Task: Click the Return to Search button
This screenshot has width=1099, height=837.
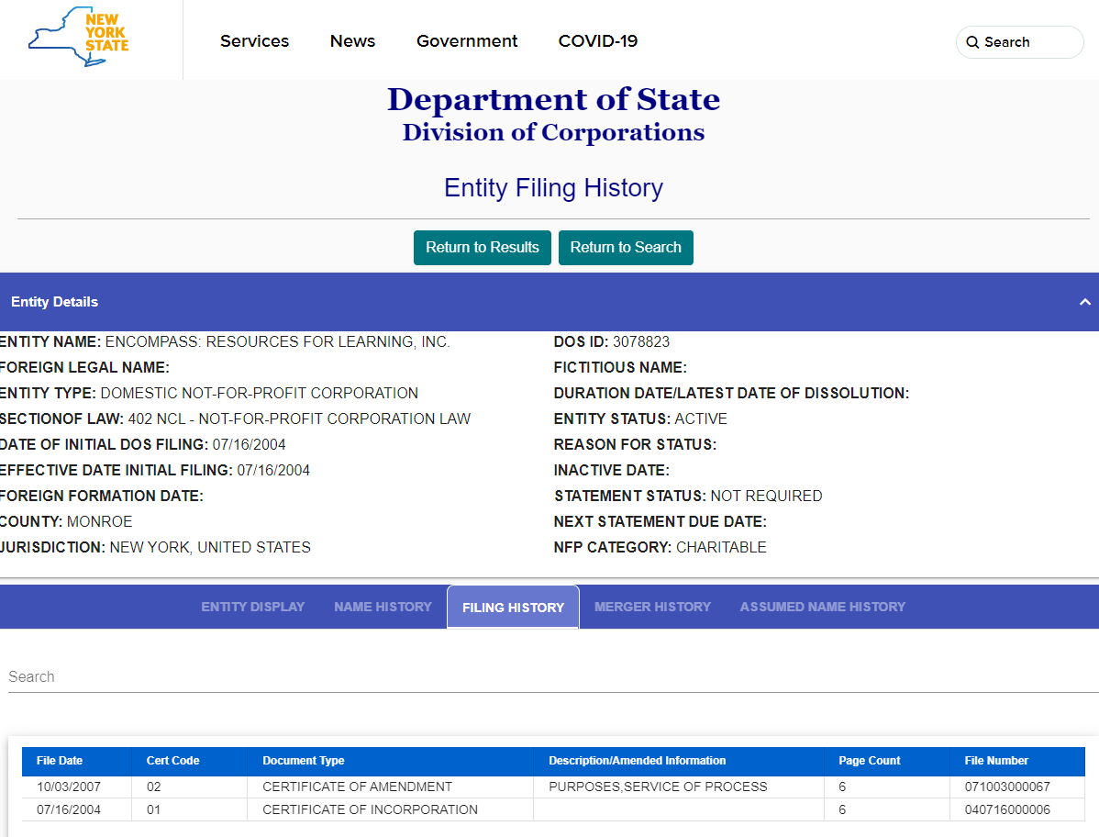Action: [x=626, y=248]
